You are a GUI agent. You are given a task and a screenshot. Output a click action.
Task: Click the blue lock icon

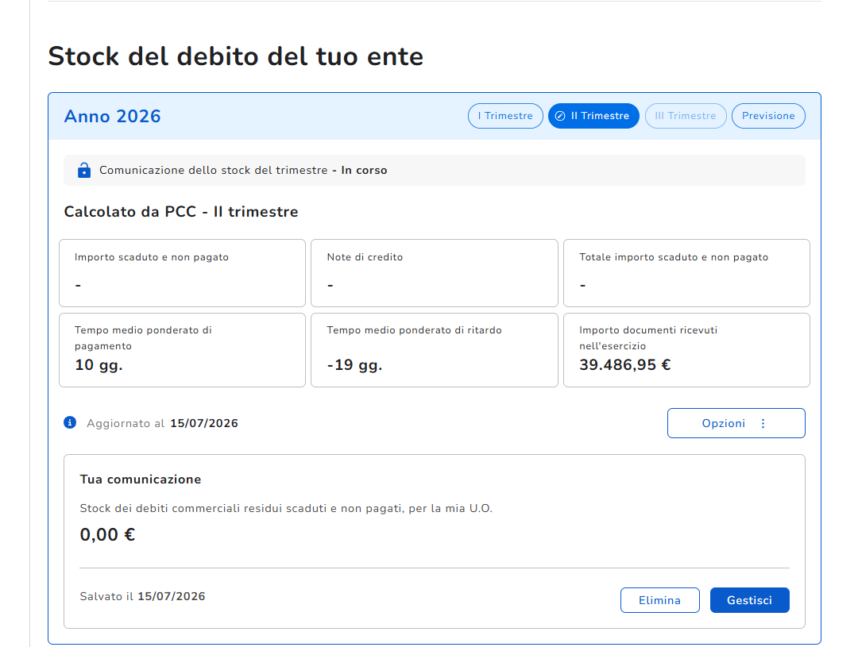coord(83,170)
